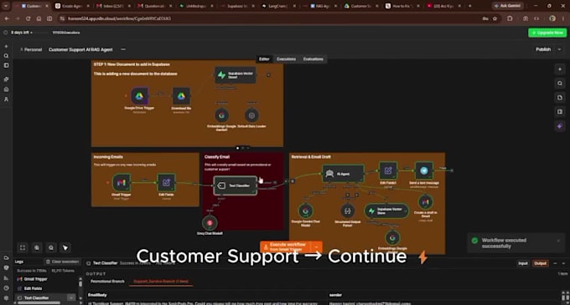Open the Supabase Vector Store1 node in Step 1

click(x=235, y=75)
